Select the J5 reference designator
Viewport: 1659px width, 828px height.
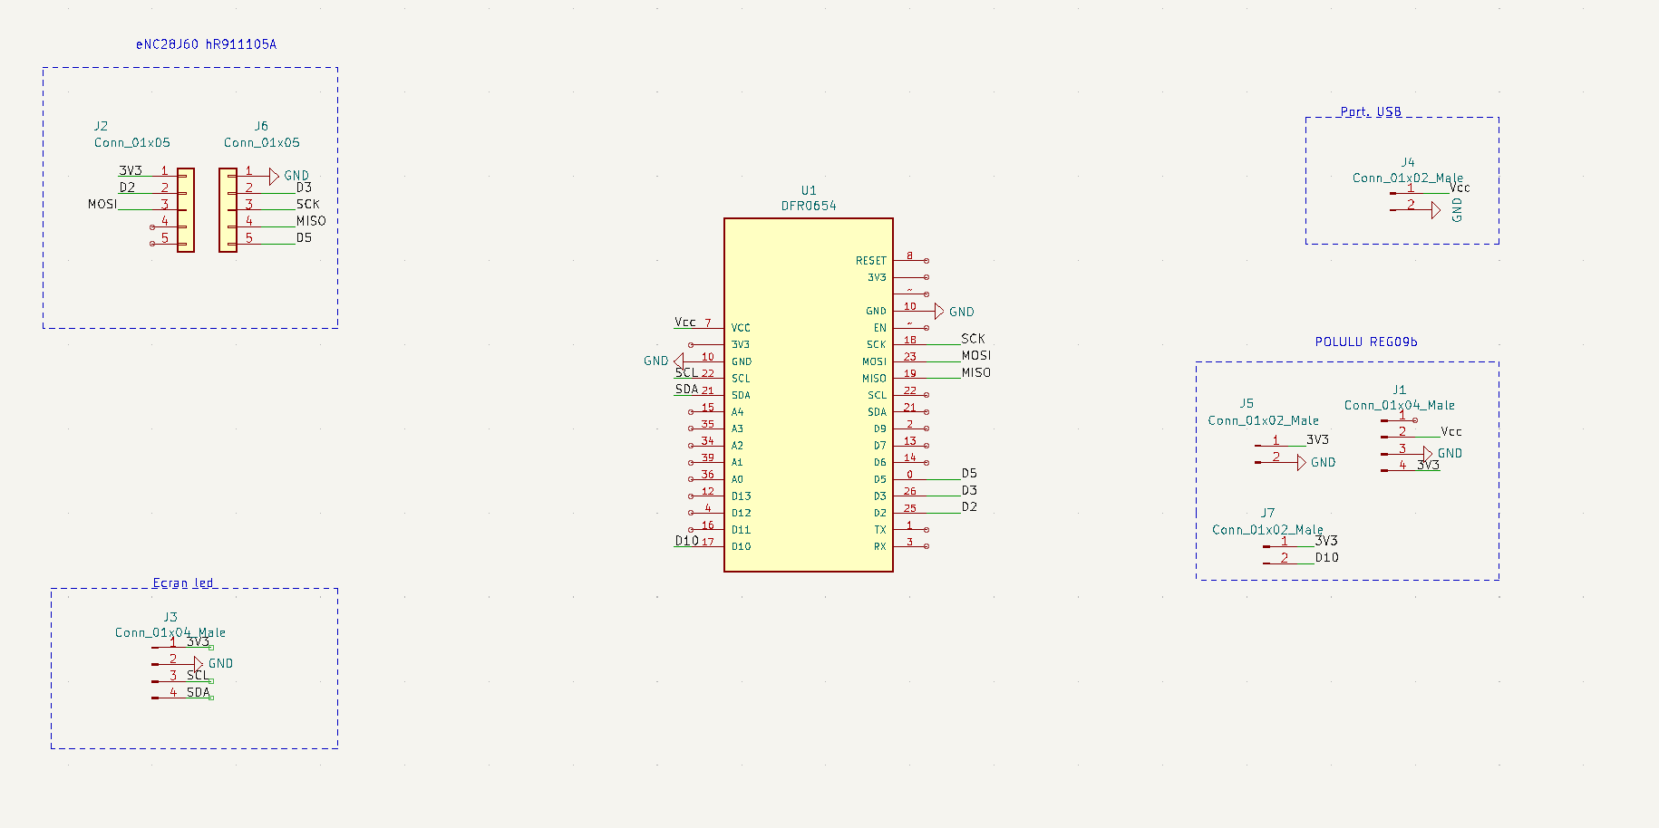(1247, 403)
